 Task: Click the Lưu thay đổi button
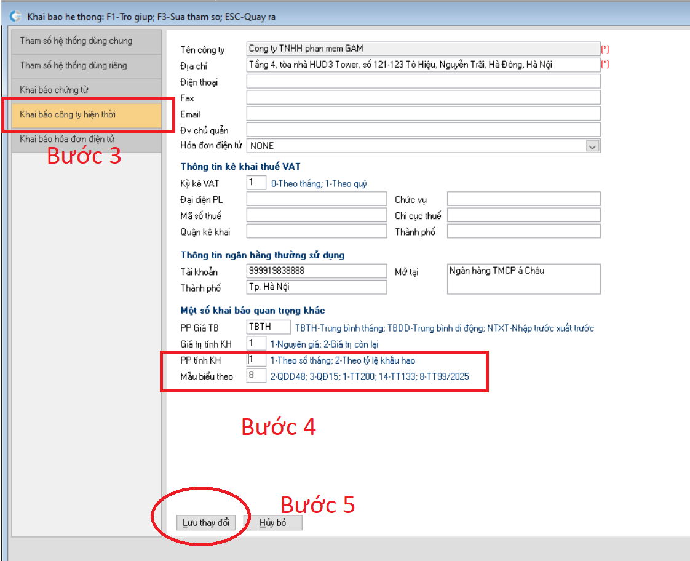click(x=206, y=523)
